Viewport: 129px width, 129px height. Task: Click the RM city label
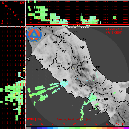click(65, 80)
